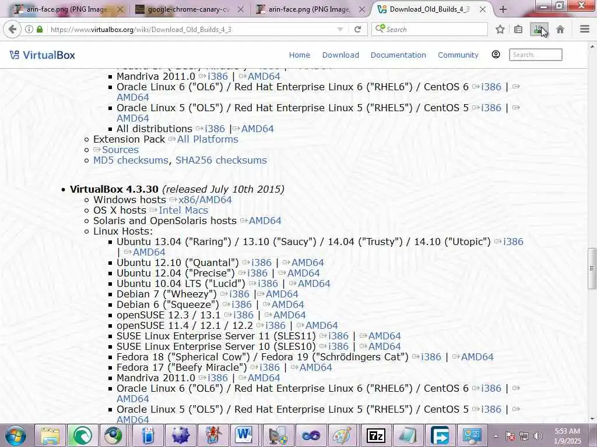
Task: Open Paint palette icon in taskbar
Action: click(x=342, y=436)
